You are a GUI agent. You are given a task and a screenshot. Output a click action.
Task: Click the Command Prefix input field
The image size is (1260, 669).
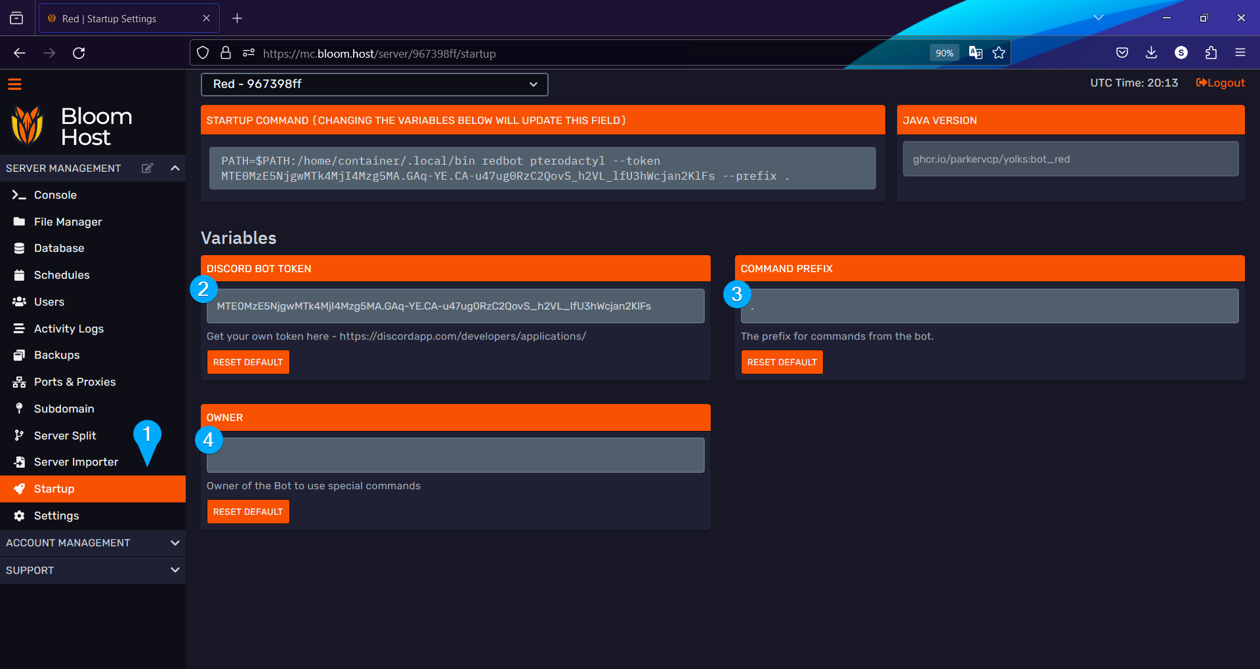click(x=990, y=306)
